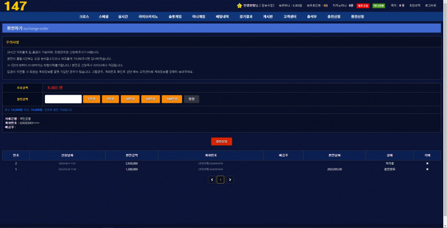Click the green 머니전환 badge
This screenshot has width=447, height=228.
(x=378, y=5)
